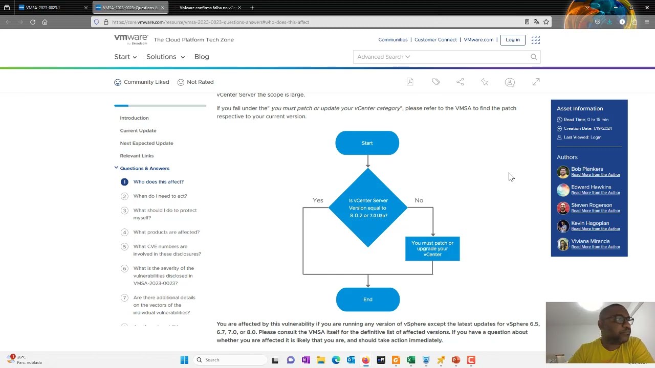Select 'What should I do to protect myself?'
This screenshot has height=368, width=655.
click(x=165, y=214)
